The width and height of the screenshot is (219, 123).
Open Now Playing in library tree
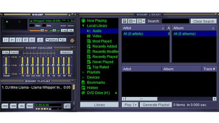point(96,20)
